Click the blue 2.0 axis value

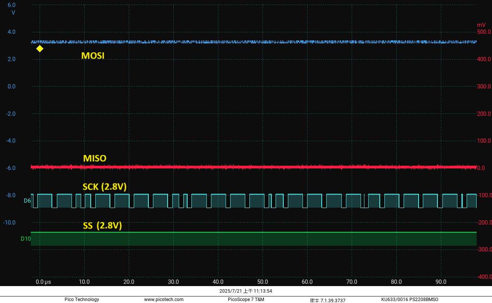[x=12, y=59]
